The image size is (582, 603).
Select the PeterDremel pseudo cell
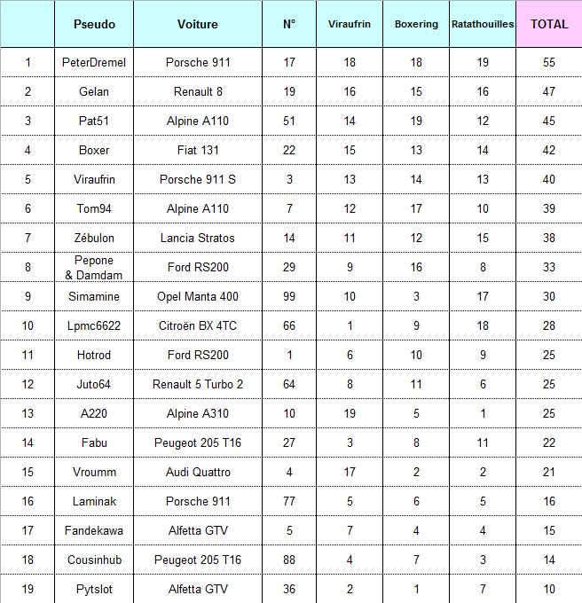[94, 63]
